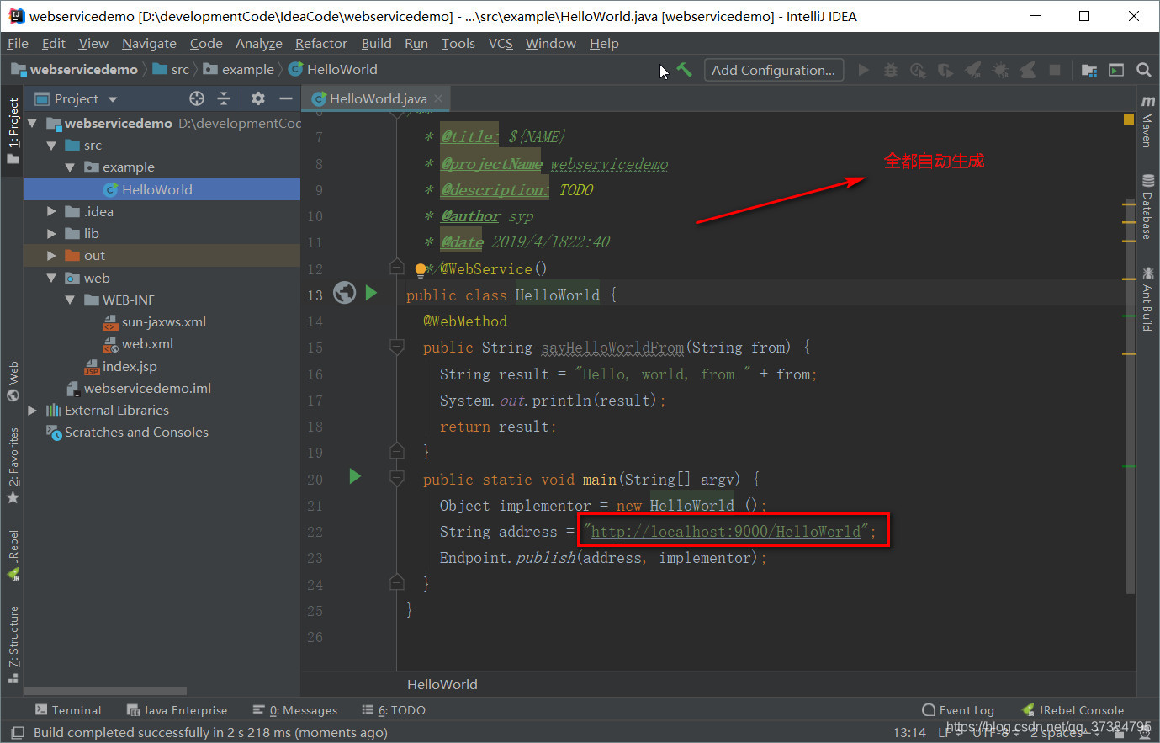Open the JRebel side tool window
The image size is (1160, 743).
tap(13, 555)
